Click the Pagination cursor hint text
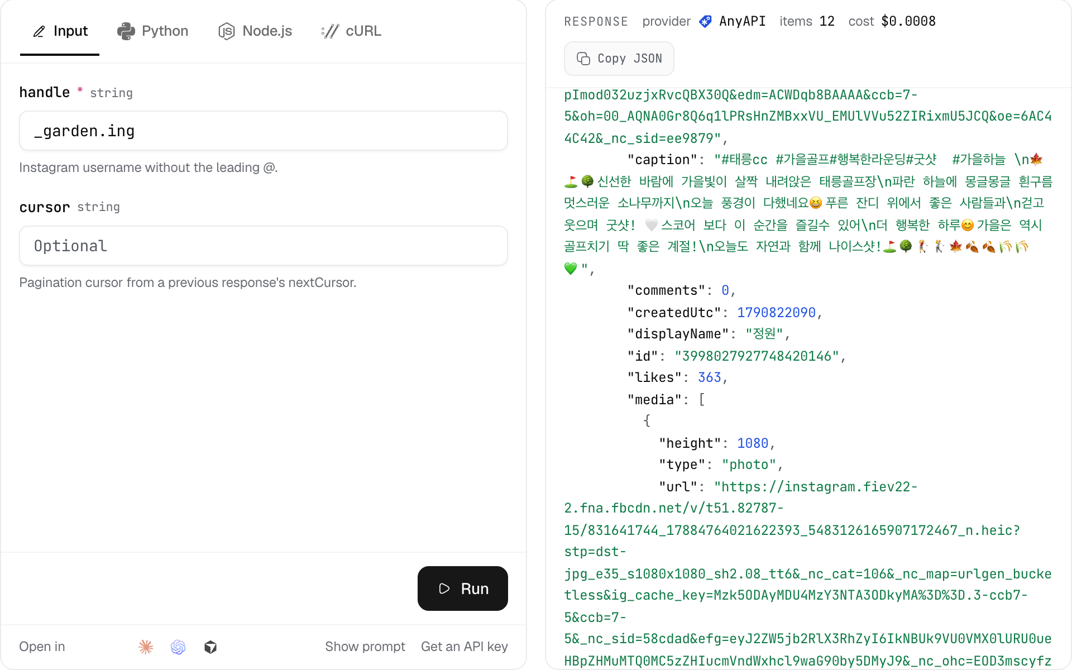Viewport: 1072px width, 670px height. coord(188,283)
